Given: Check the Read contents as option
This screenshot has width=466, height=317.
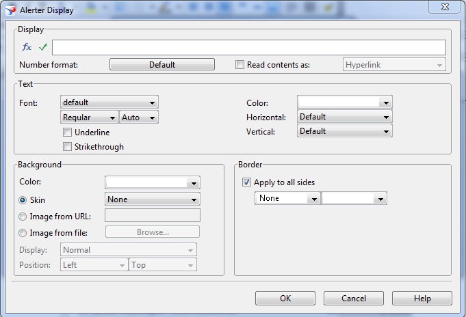Looking at the screenshot, I should 240,65.
